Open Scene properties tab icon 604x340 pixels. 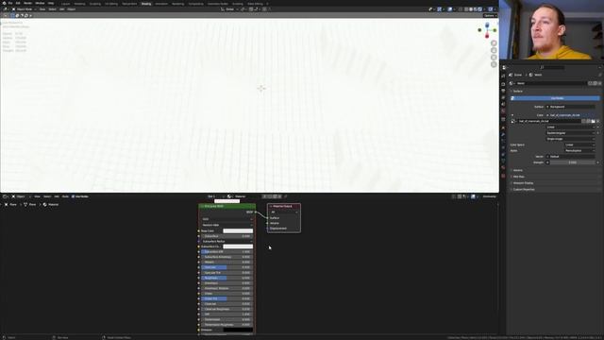(503, 104)
